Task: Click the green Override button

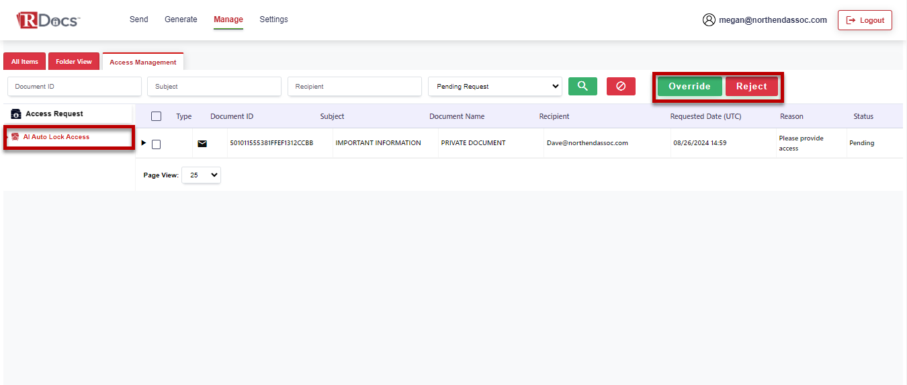Action: tap(689, 86)
